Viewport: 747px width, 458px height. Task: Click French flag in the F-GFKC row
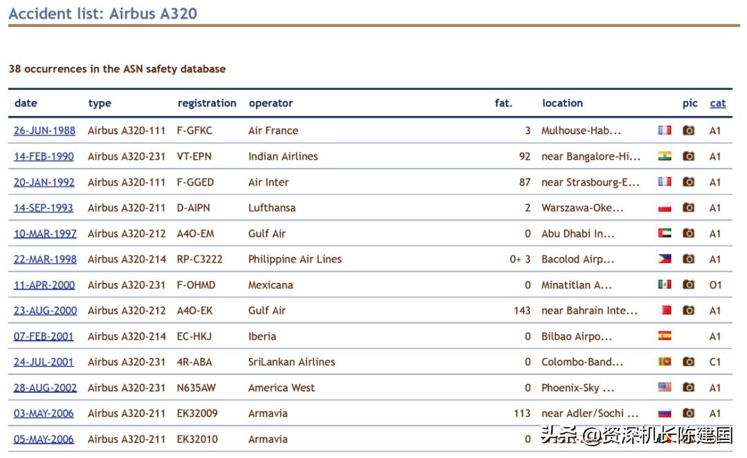pyautogui.click(x=665, y=130)
